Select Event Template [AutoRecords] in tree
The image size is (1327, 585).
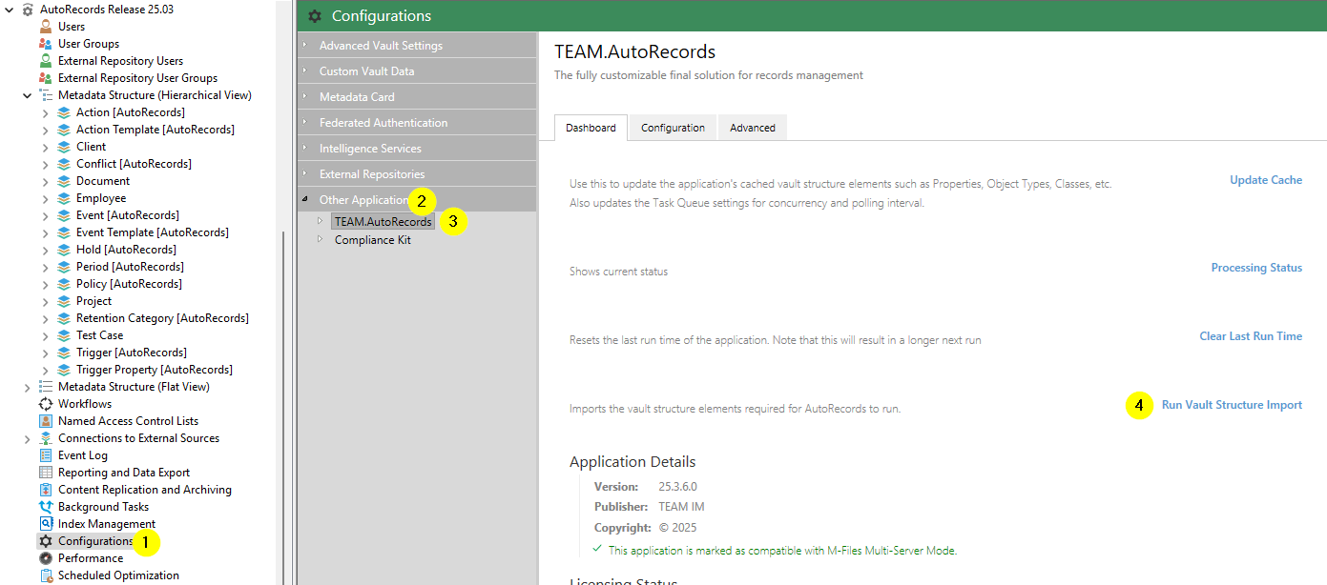[153, 232]
